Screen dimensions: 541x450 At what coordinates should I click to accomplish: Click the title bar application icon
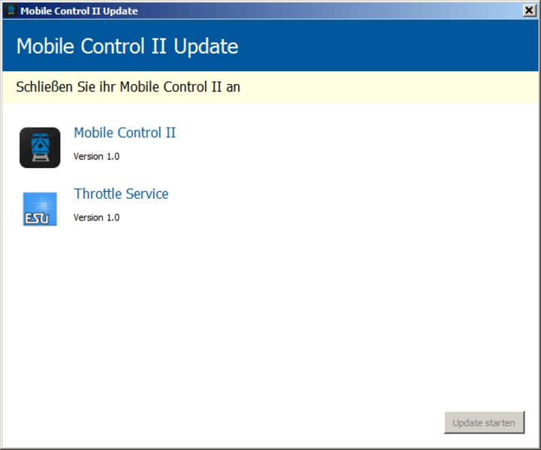click(x=11, y=10)
